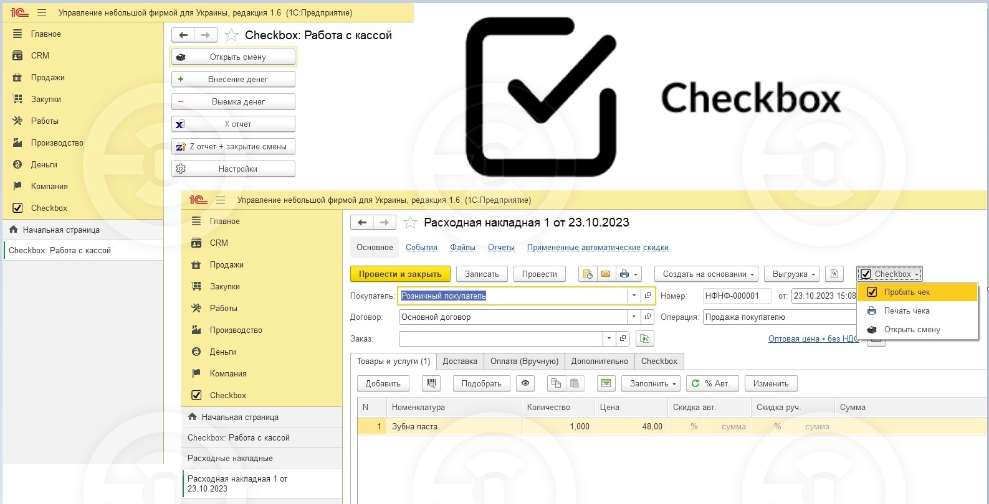Switch to Доставка tab
The width and height of the screenshot is (989, 504).
460,361
